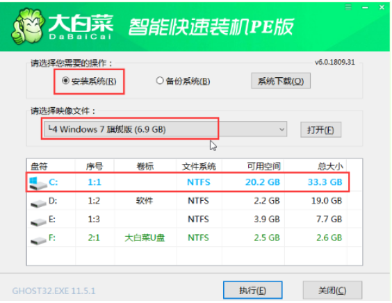This screenshot has height=303, width=392.
Task: Click the disk icon for drive F:
Action: pos(38,240)
